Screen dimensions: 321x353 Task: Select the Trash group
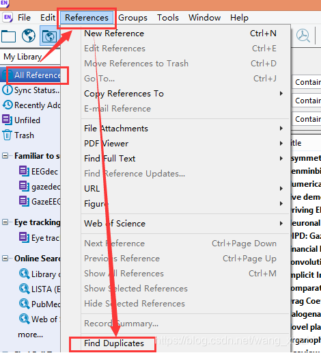tap(24, 135)
